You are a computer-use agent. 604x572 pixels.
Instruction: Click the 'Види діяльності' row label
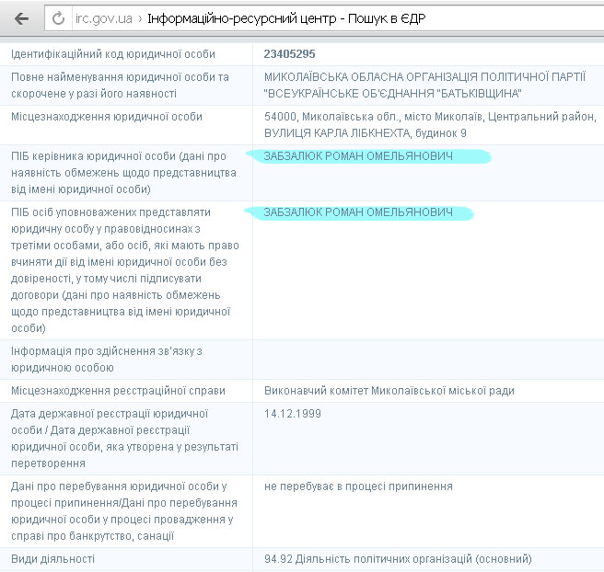[x=52, y=559]
